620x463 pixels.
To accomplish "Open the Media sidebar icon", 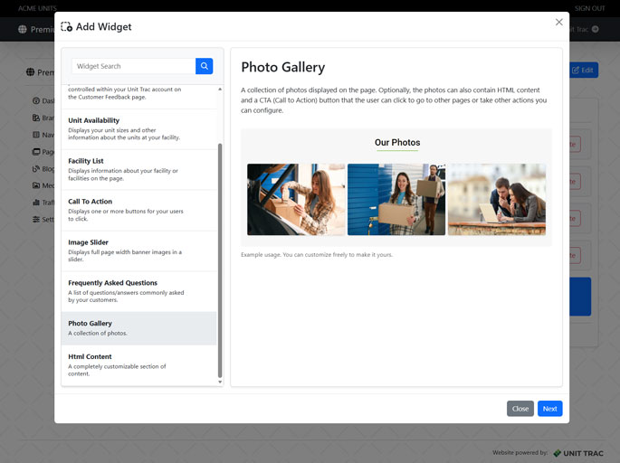I will point(36,185).
